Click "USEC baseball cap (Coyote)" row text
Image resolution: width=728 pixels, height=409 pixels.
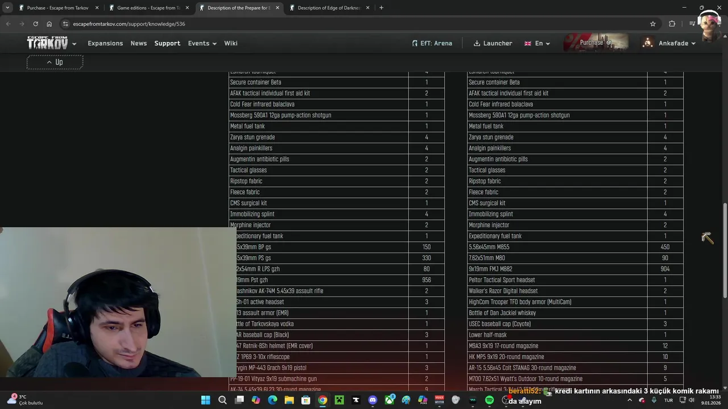click(x=499, y=324)
